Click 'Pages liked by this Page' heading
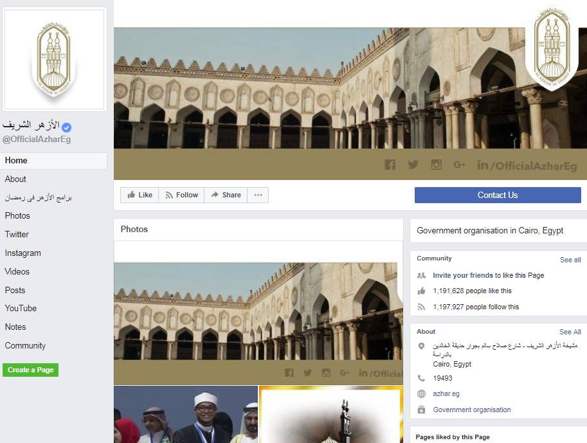Screen dimensions: 587x443 click(453, 437)
